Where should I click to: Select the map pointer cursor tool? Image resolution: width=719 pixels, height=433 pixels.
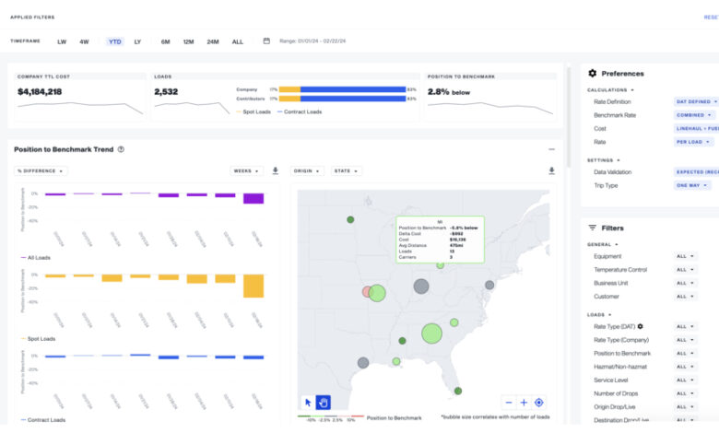point(308,402)
